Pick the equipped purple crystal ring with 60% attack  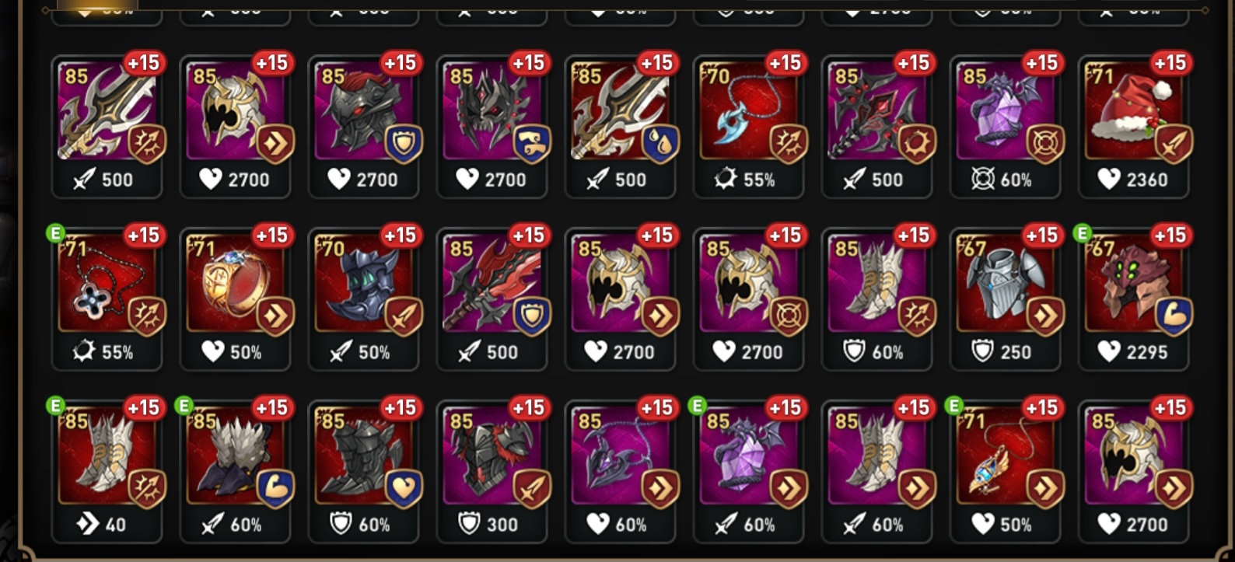point(748,471)
